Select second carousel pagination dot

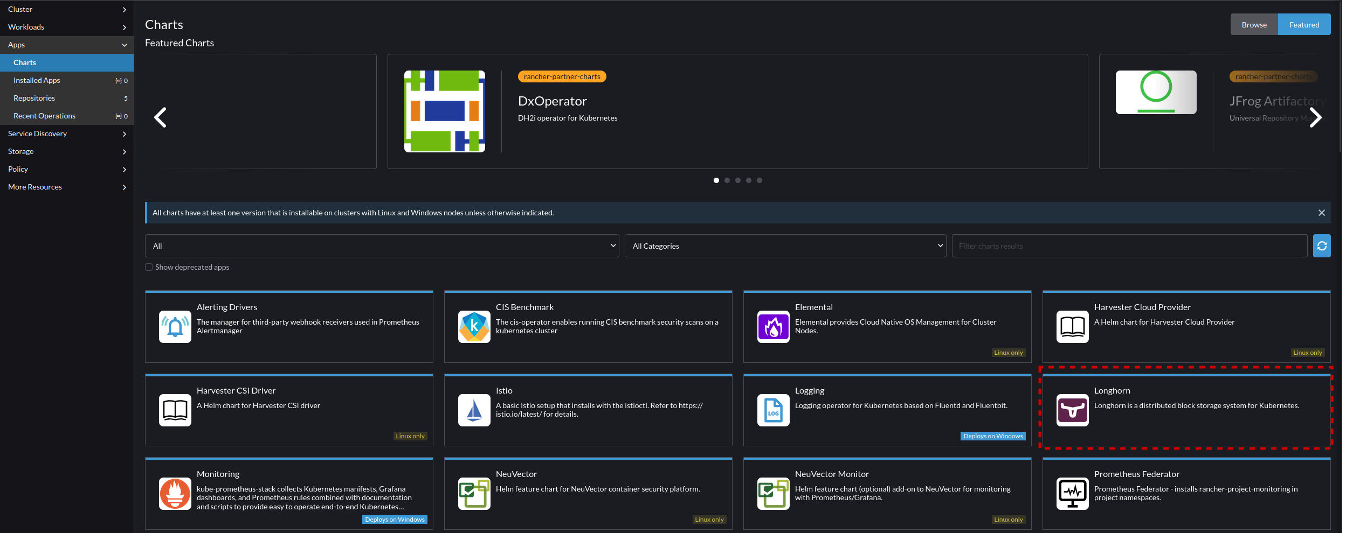727,180
